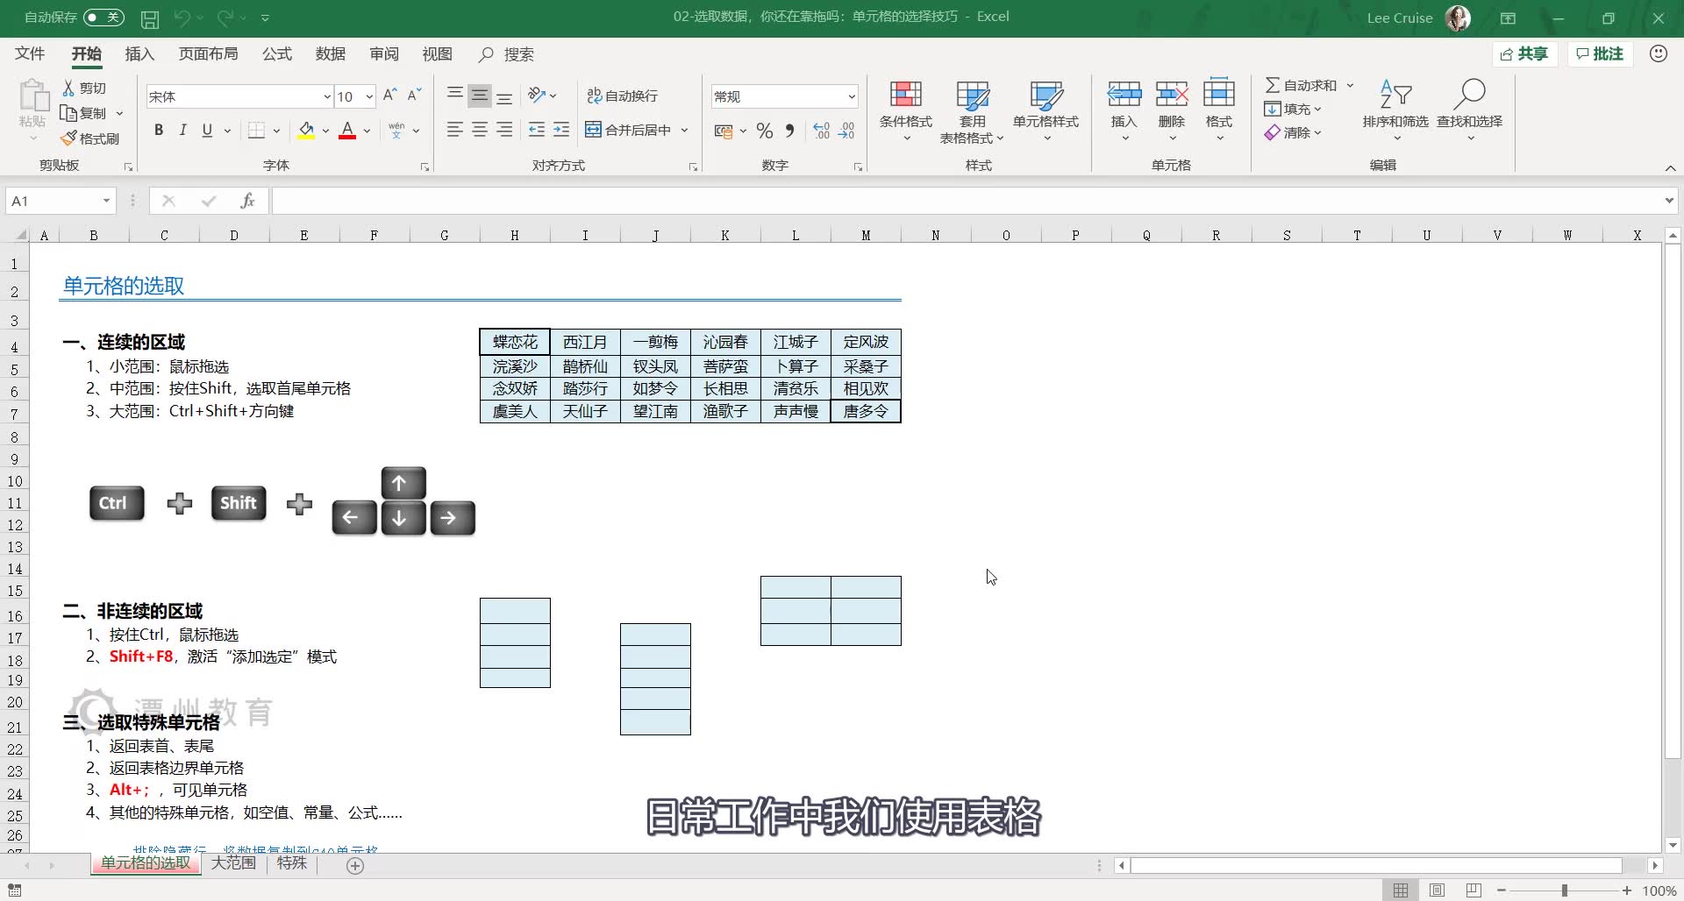Decrease font size with smaller A icon
The height and width of the screenshot is (901, 1684).
[415, 95]
